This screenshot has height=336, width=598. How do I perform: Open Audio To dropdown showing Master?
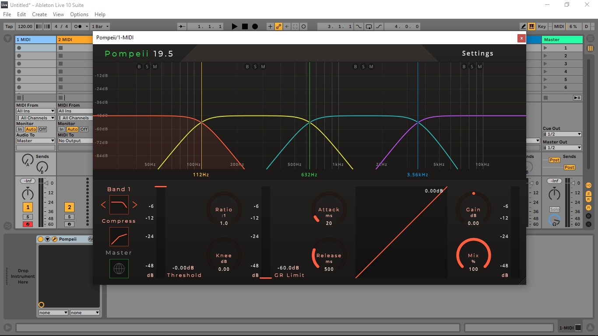[36, 141]
